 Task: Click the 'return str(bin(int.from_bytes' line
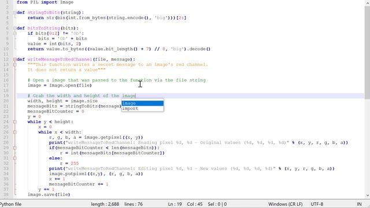(x=107, y=18)
